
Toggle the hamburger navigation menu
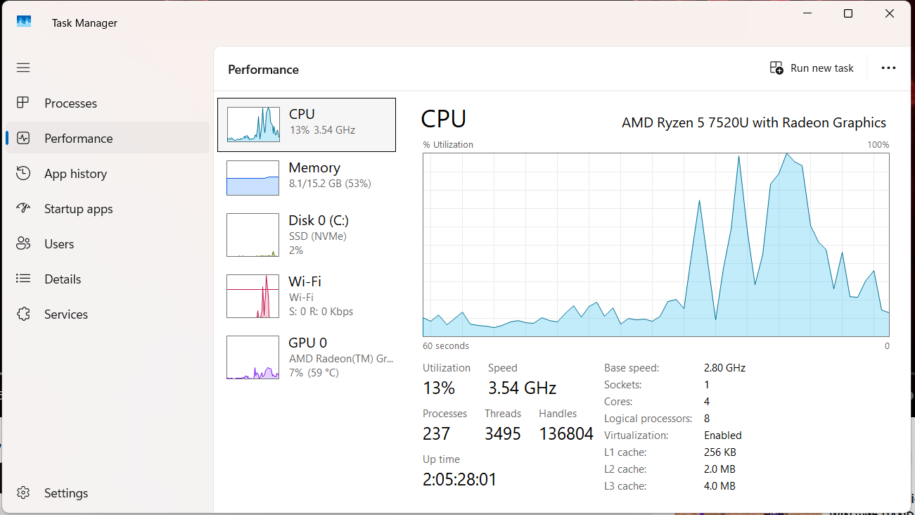pos(23,68)
